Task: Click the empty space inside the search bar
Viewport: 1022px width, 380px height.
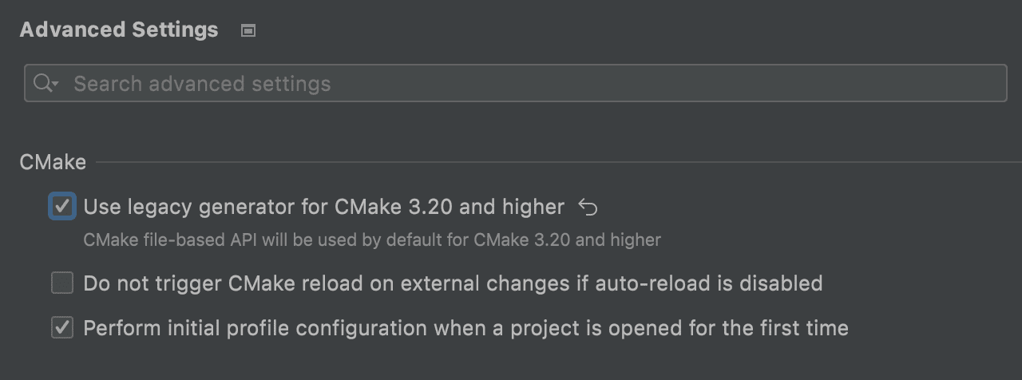Action: (669, 83)
